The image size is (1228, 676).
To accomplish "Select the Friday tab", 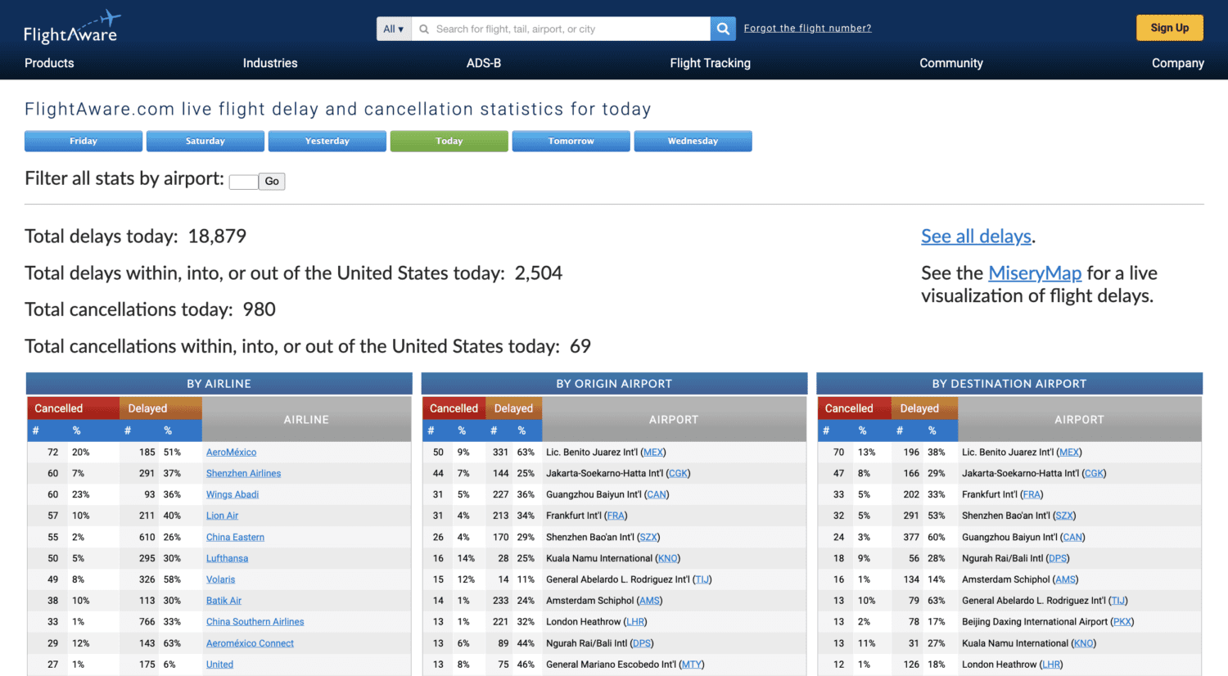I will coord(84,141).
